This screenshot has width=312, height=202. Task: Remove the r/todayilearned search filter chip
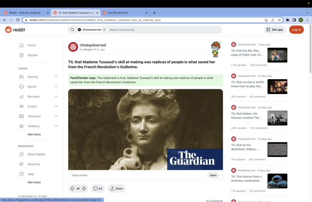tap(104, 30)
